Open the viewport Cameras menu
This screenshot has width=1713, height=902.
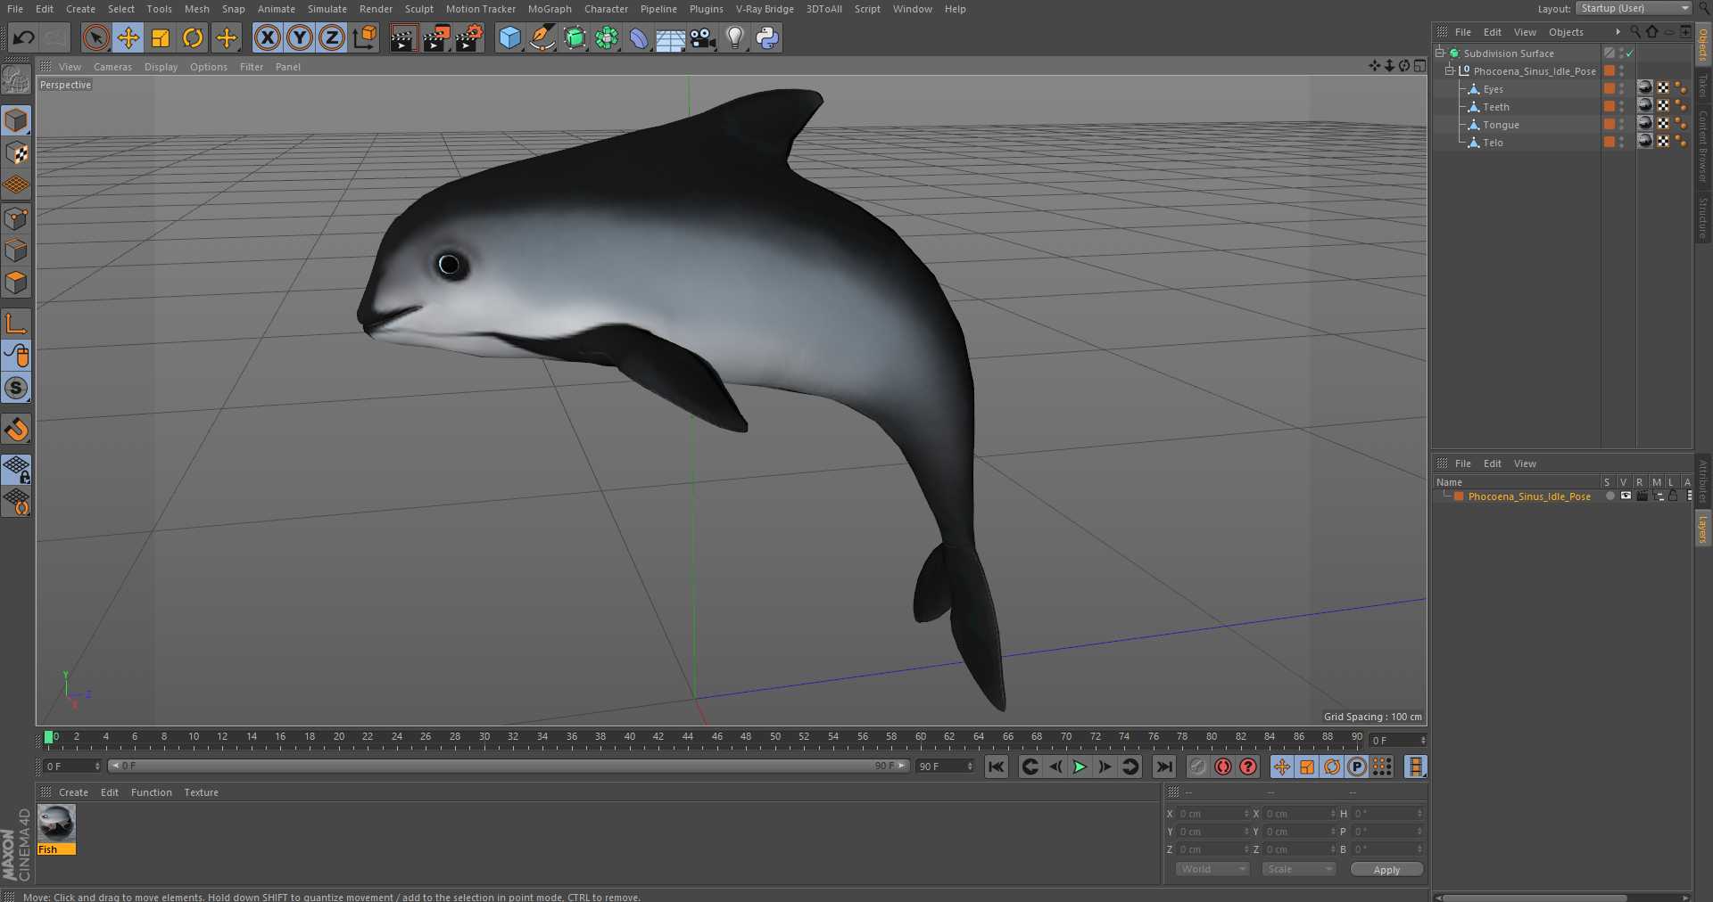(x=112, y=67)
